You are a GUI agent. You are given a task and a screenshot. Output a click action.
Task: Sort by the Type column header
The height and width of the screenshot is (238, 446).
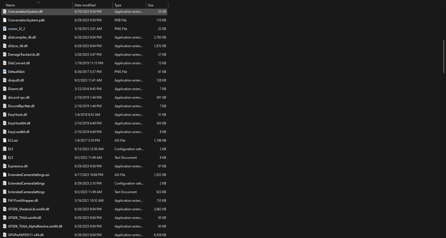click(118, 5)
